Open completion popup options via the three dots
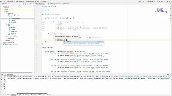Viewport: 172px width, 96px height. [103, 44]
